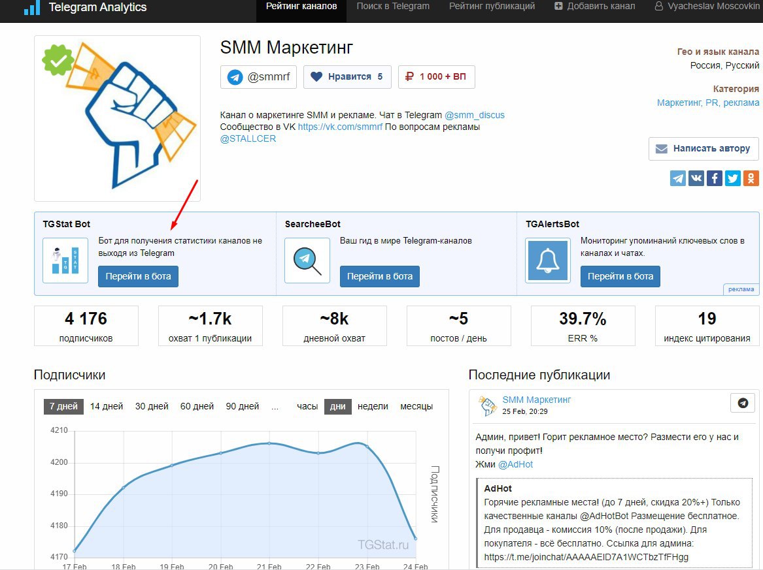Select the 30 дней period
Screen dimensions: 763x570
152,406
